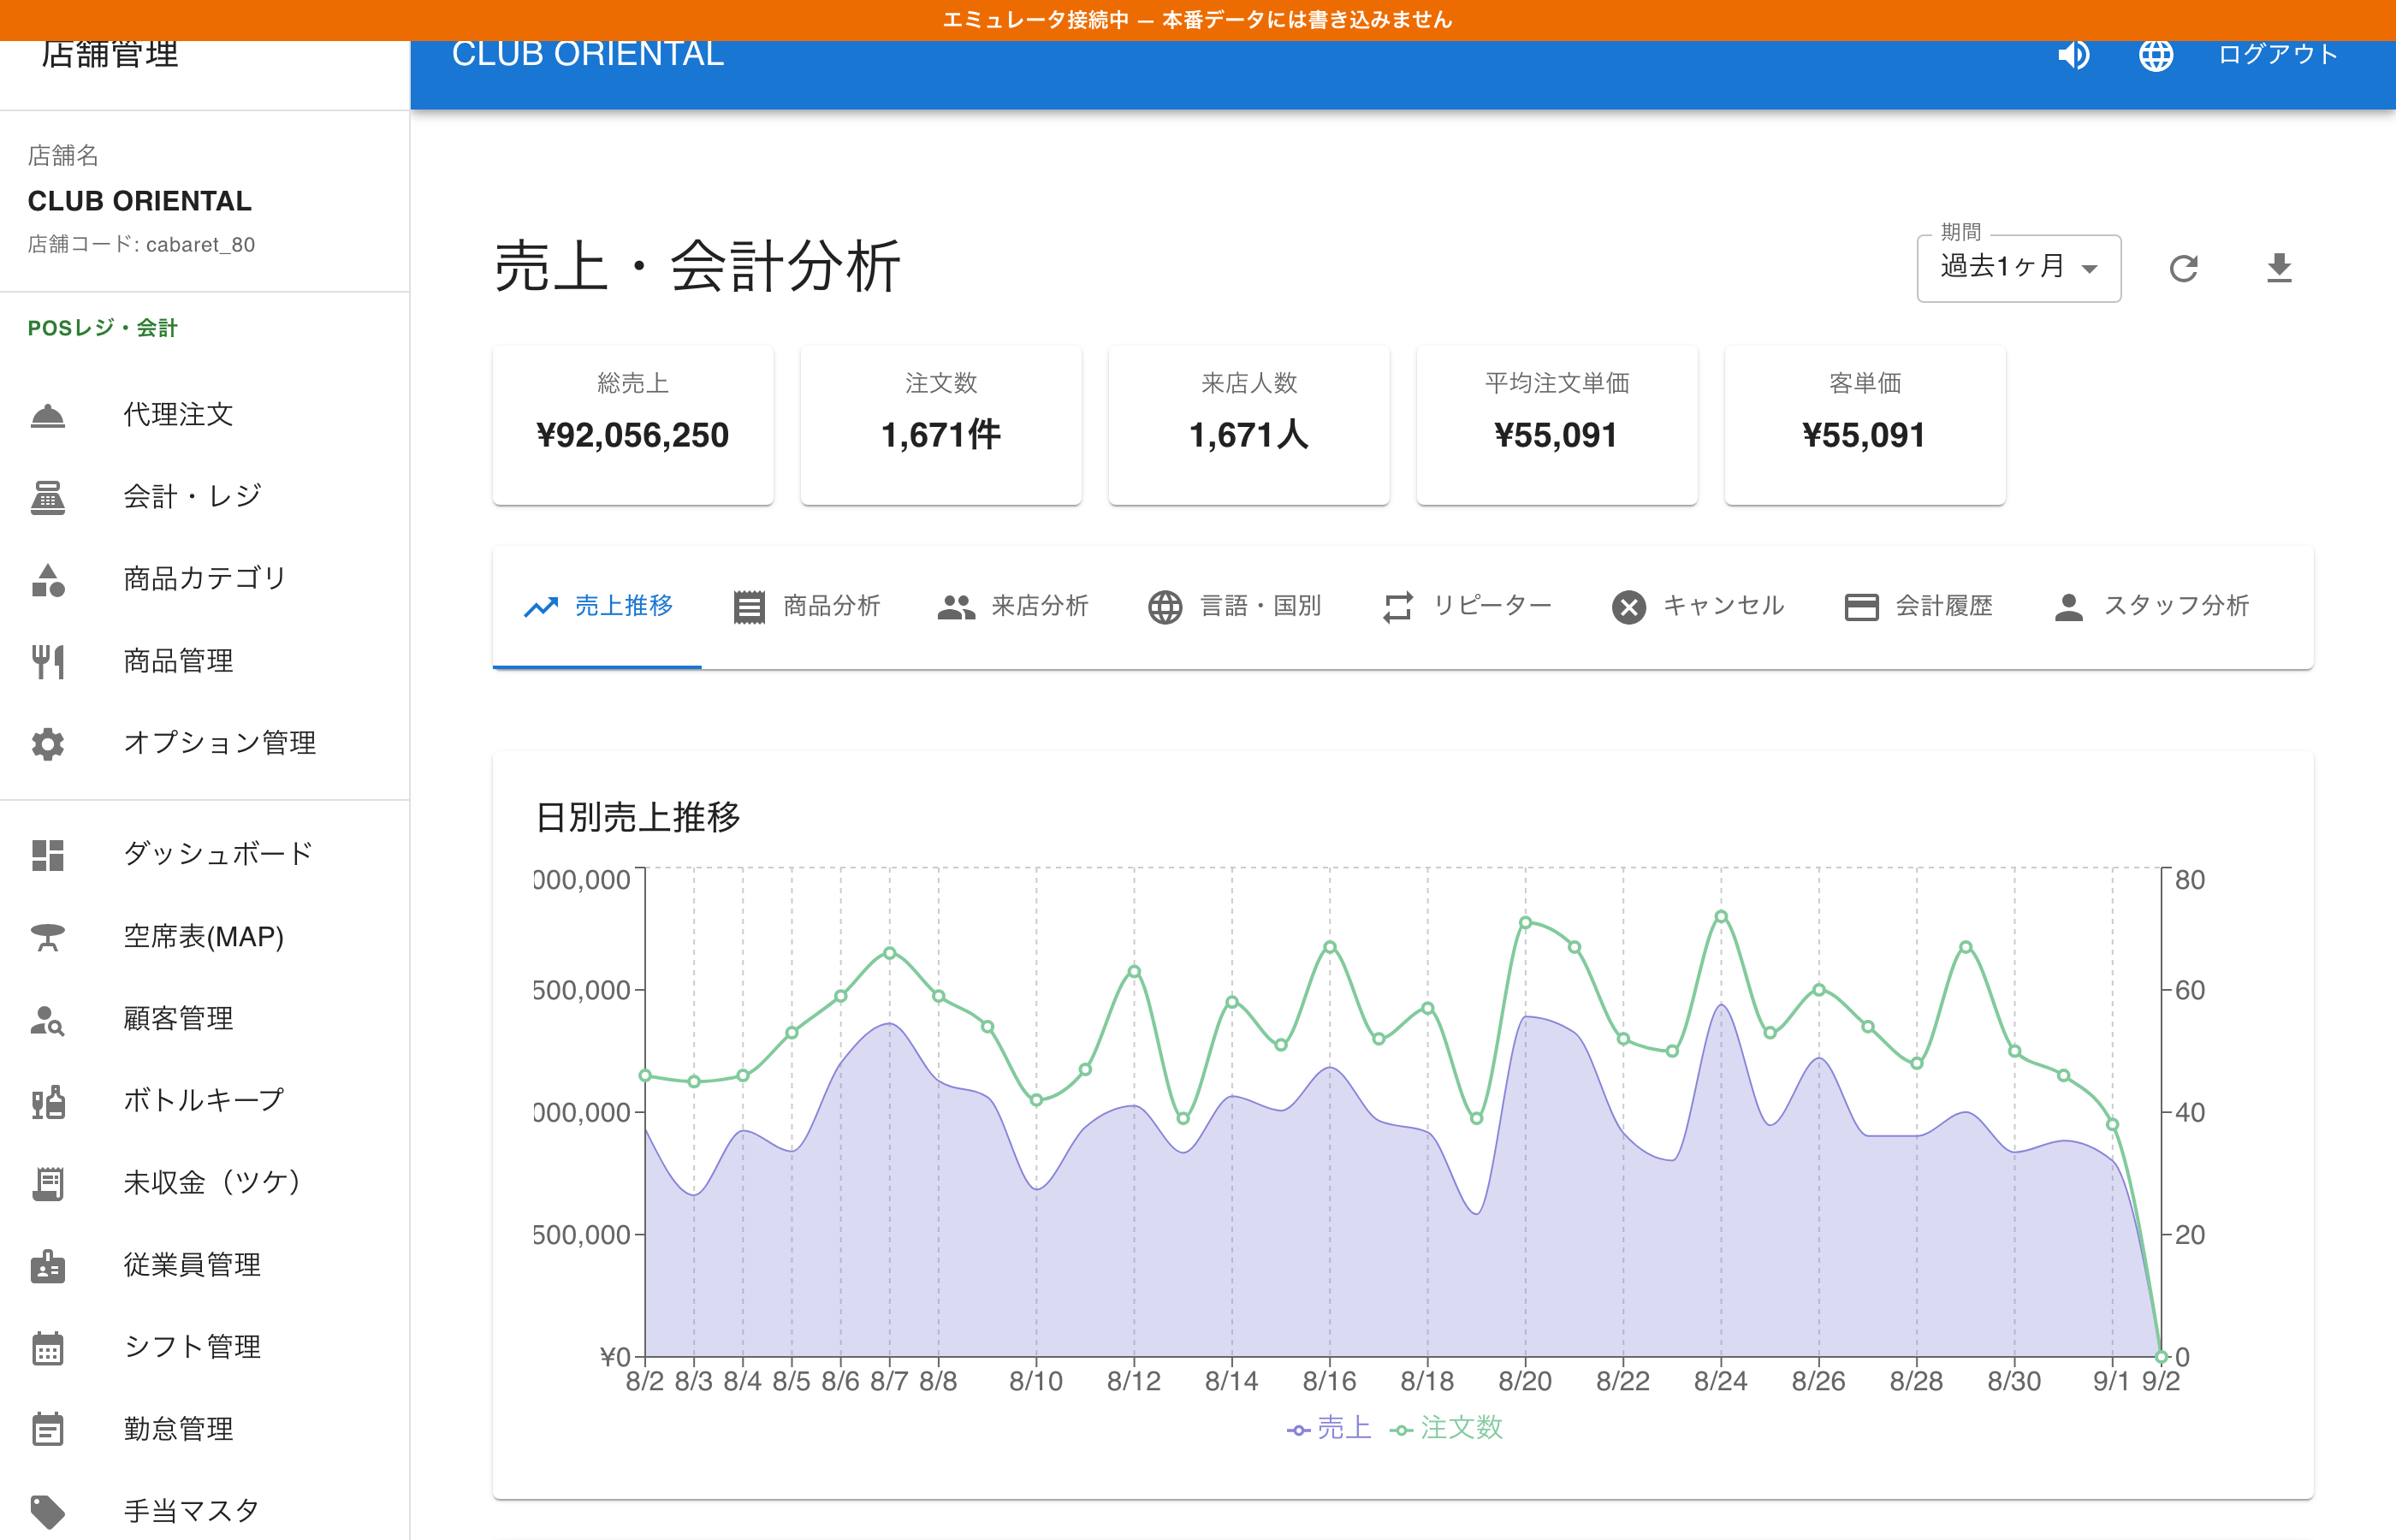Open 商品カテゴリ sidebar entry

[x=204, y=579]
